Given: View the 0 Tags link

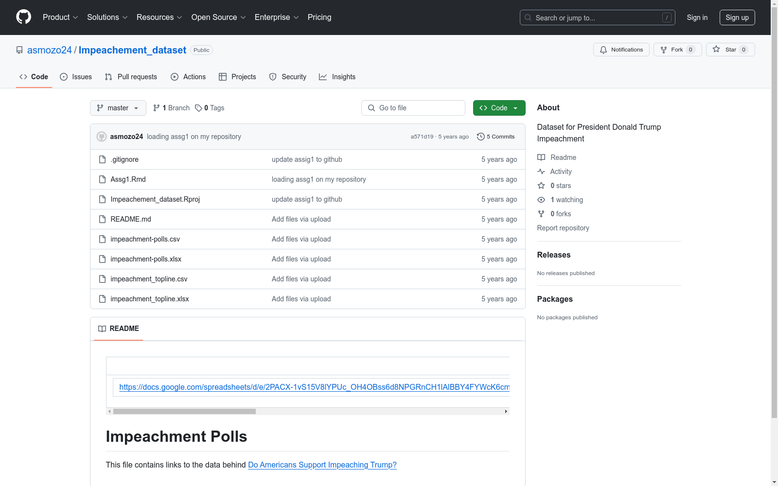Looking at the screenshot, I should [x=210, y=108].
